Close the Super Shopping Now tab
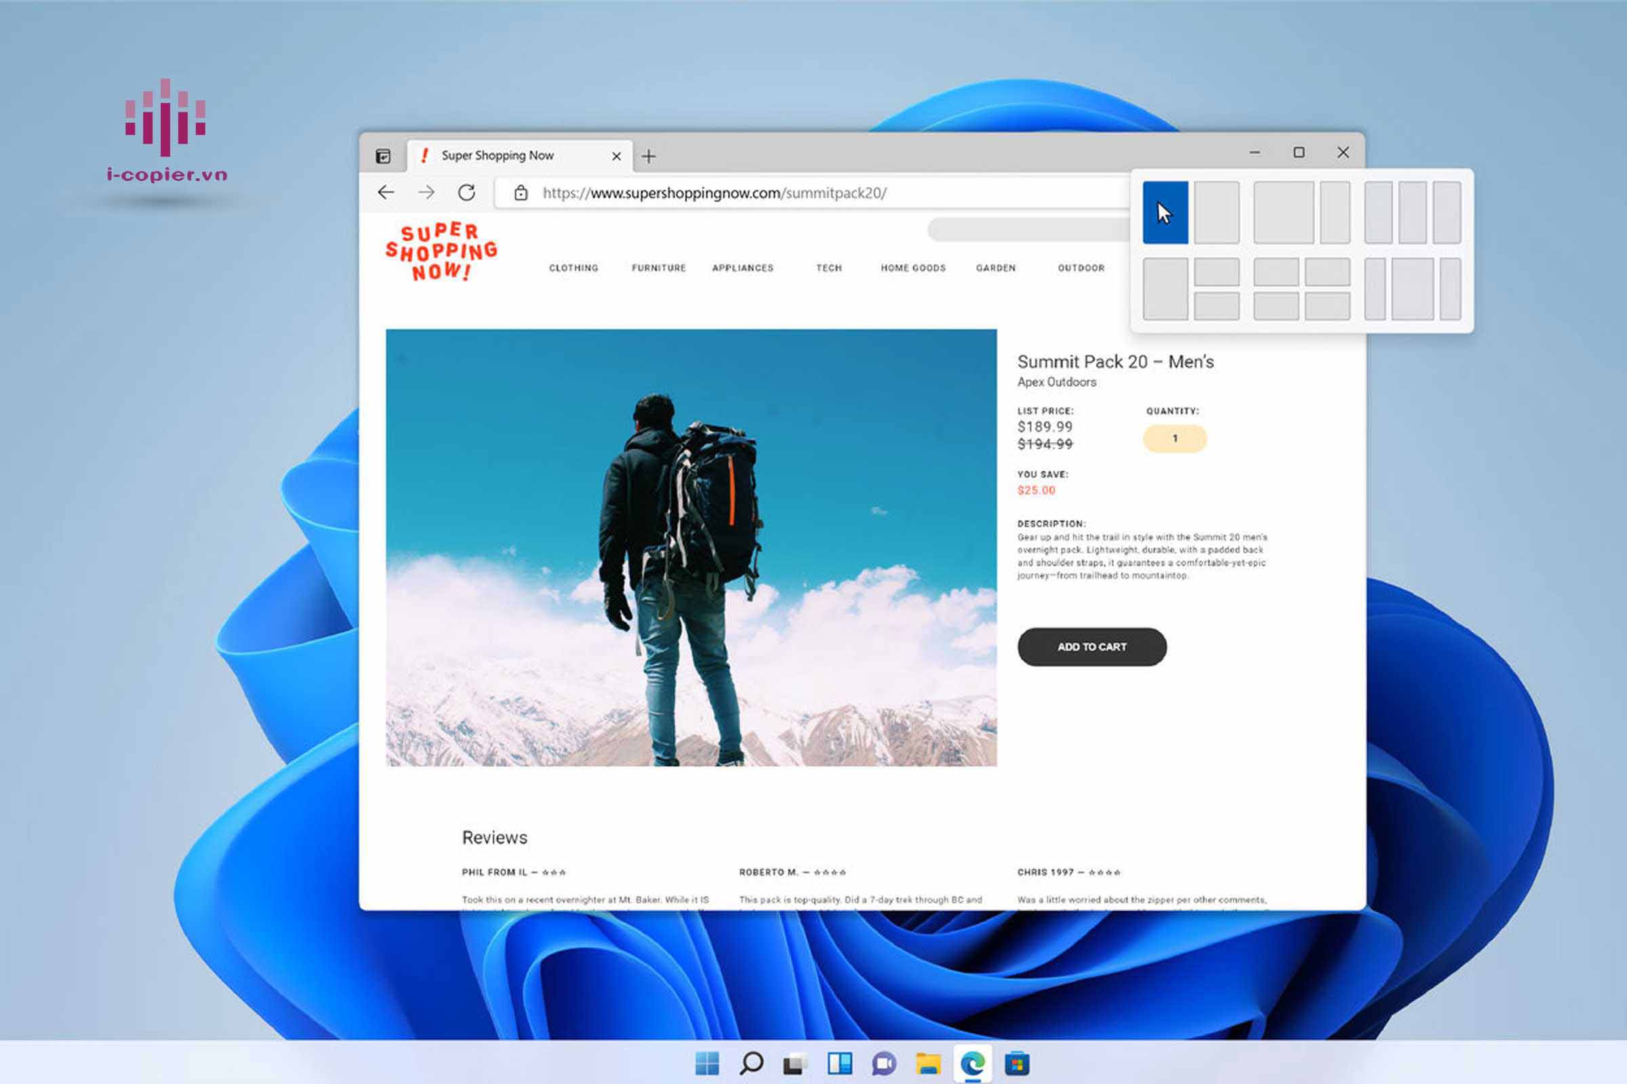This screenshot has width=1627, height=1084. click(x=616, y=157)
